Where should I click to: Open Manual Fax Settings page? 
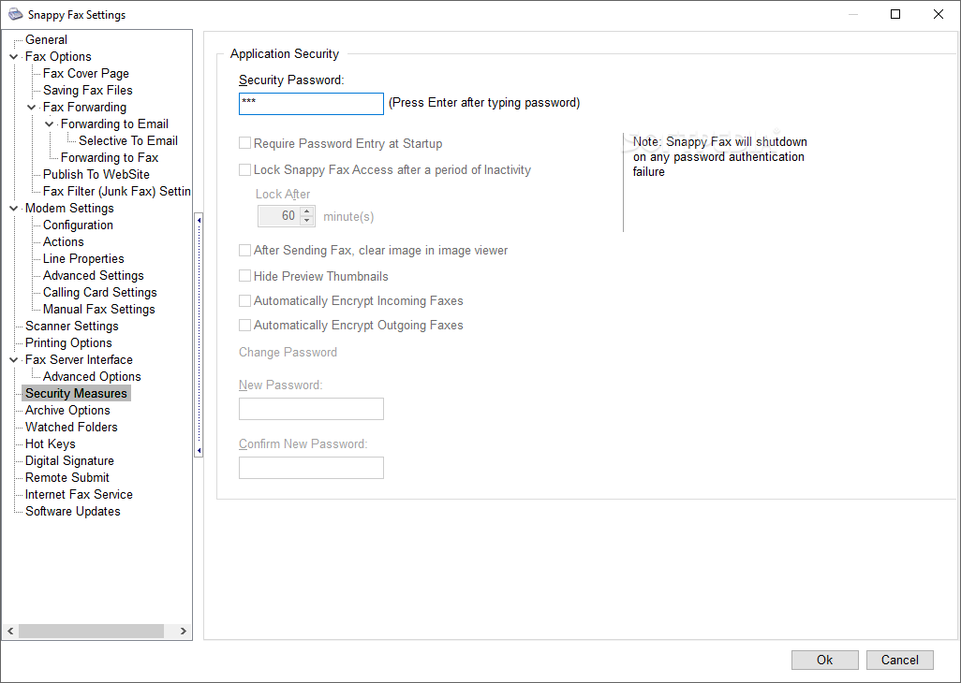click(x=98, y=309)
